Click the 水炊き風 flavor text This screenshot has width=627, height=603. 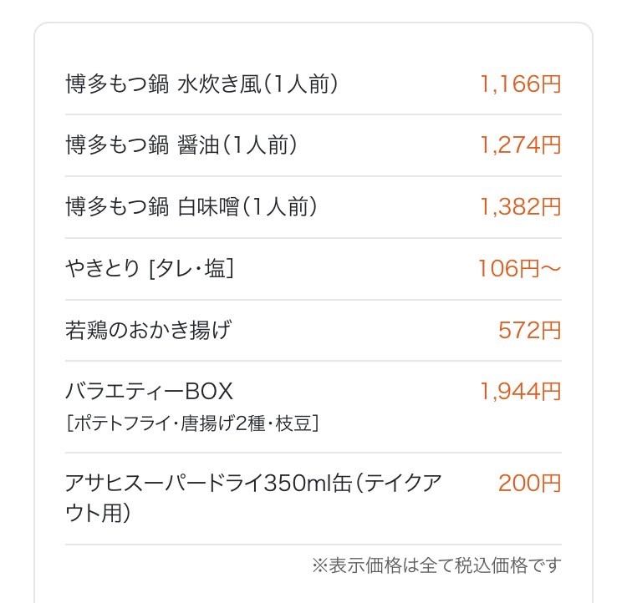(x=219, y=84)
